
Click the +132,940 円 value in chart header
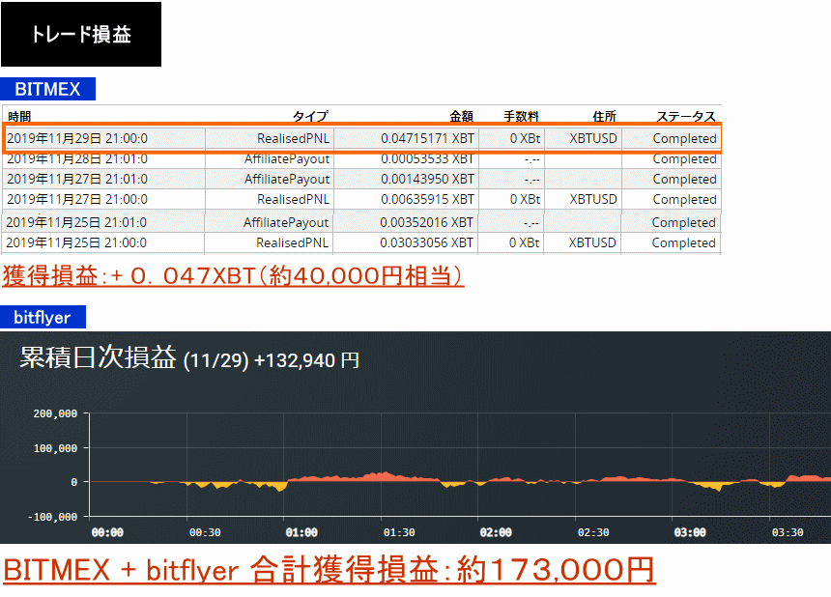point(306,360)
